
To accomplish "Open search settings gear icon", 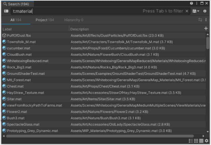I will [x=207, y=141].
